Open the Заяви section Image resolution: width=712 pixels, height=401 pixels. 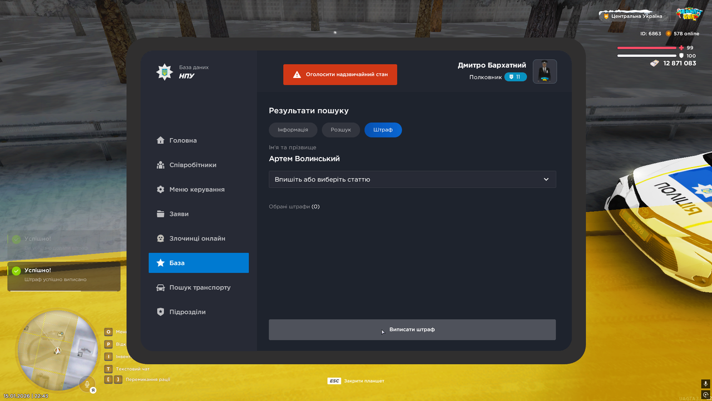pyautogui.click(x=199, y=214)
